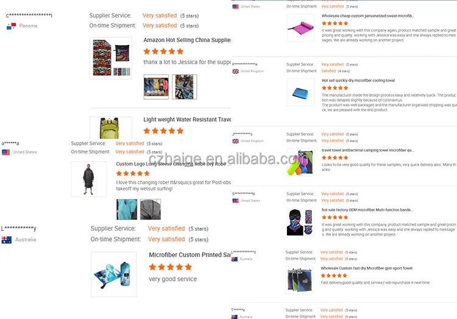The height and width of the screenshot is (319, 457).
Task: Open Wholesale Custom fast dry Microfiber gym towel link
Action: [x=367, y=268]
